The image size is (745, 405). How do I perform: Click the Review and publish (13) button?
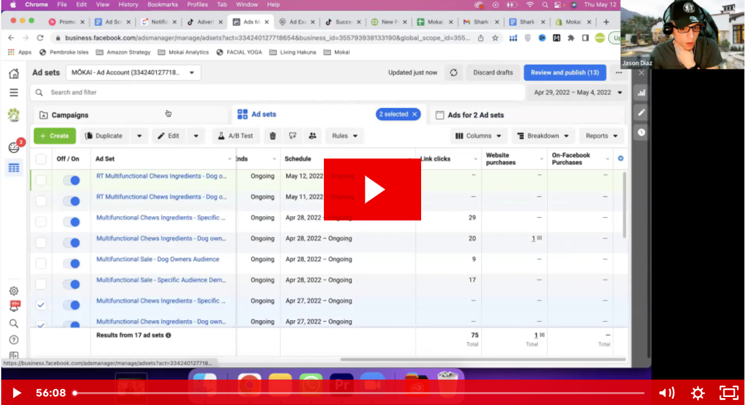(564, 72)
